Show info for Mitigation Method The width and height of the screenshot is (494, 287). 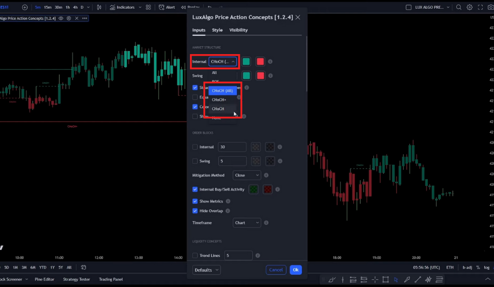tap(266, 175)
